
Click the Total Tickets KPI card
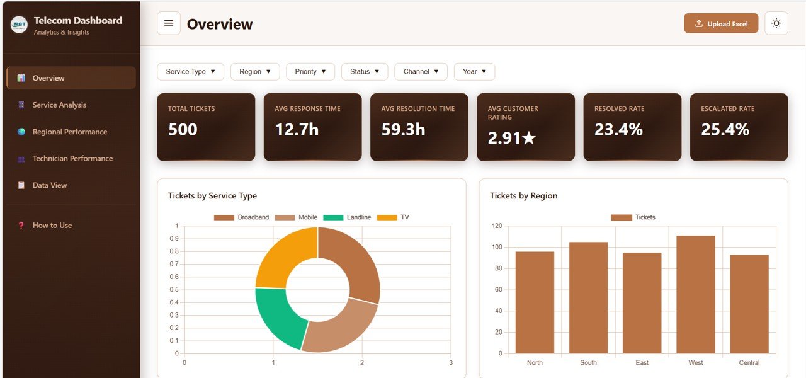coord(206,126)
